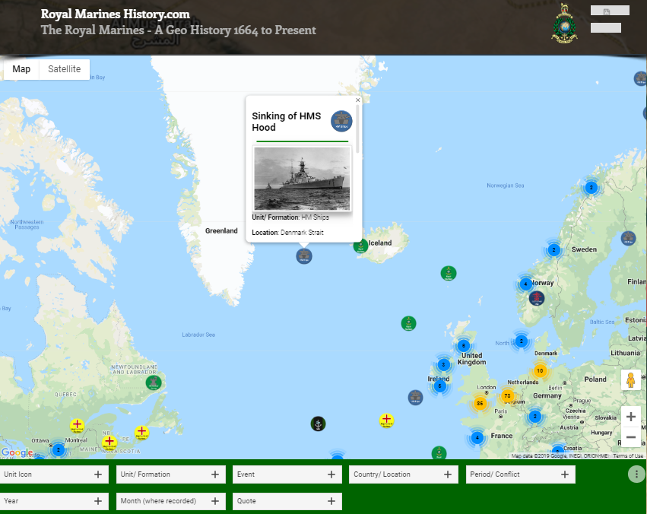The image size is (647, 514).
Task: Expand the Month (where recorded) filter
Action: tap(215, 501)
